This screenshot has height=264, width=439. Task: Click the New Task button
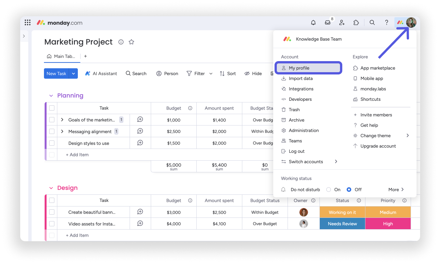click(x=56, y=73)
